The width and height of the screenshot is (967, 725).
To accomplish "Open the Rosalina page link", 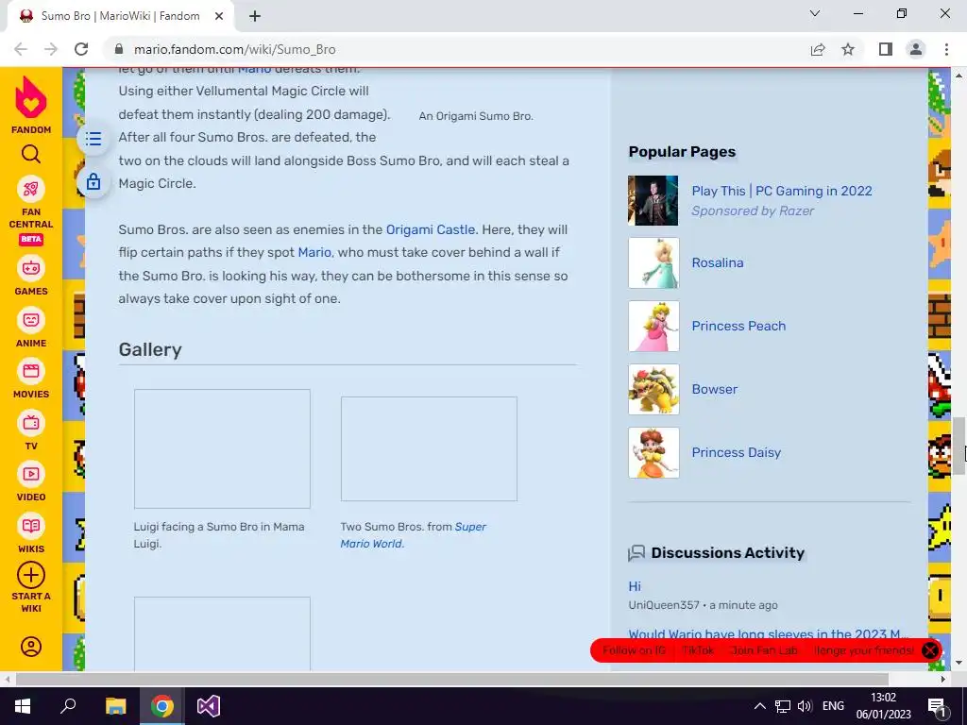I will (x=718, y=262).
